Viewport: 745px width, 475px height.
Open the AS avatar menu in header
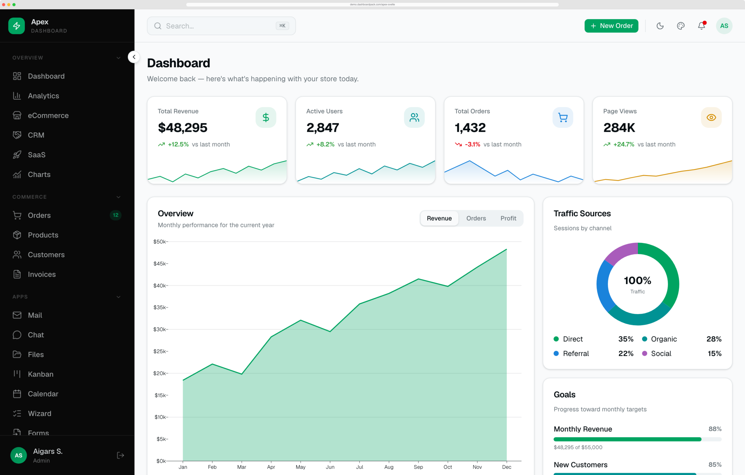coord(724,26)
